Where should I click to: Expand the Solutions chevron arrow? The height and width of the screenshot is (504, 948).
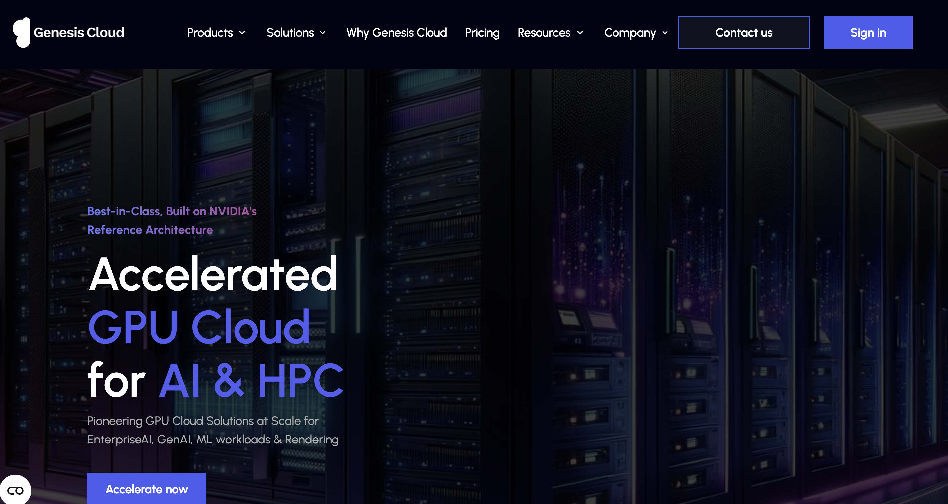pyautogui.click(x=323, y=33)
